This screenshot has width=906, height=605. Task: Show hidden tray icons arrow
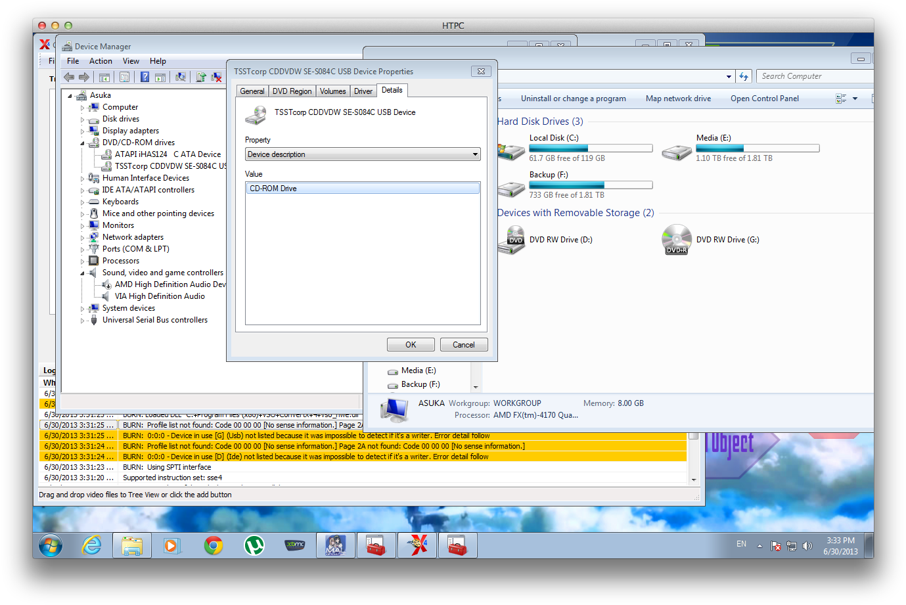click(x=759, y=546)
